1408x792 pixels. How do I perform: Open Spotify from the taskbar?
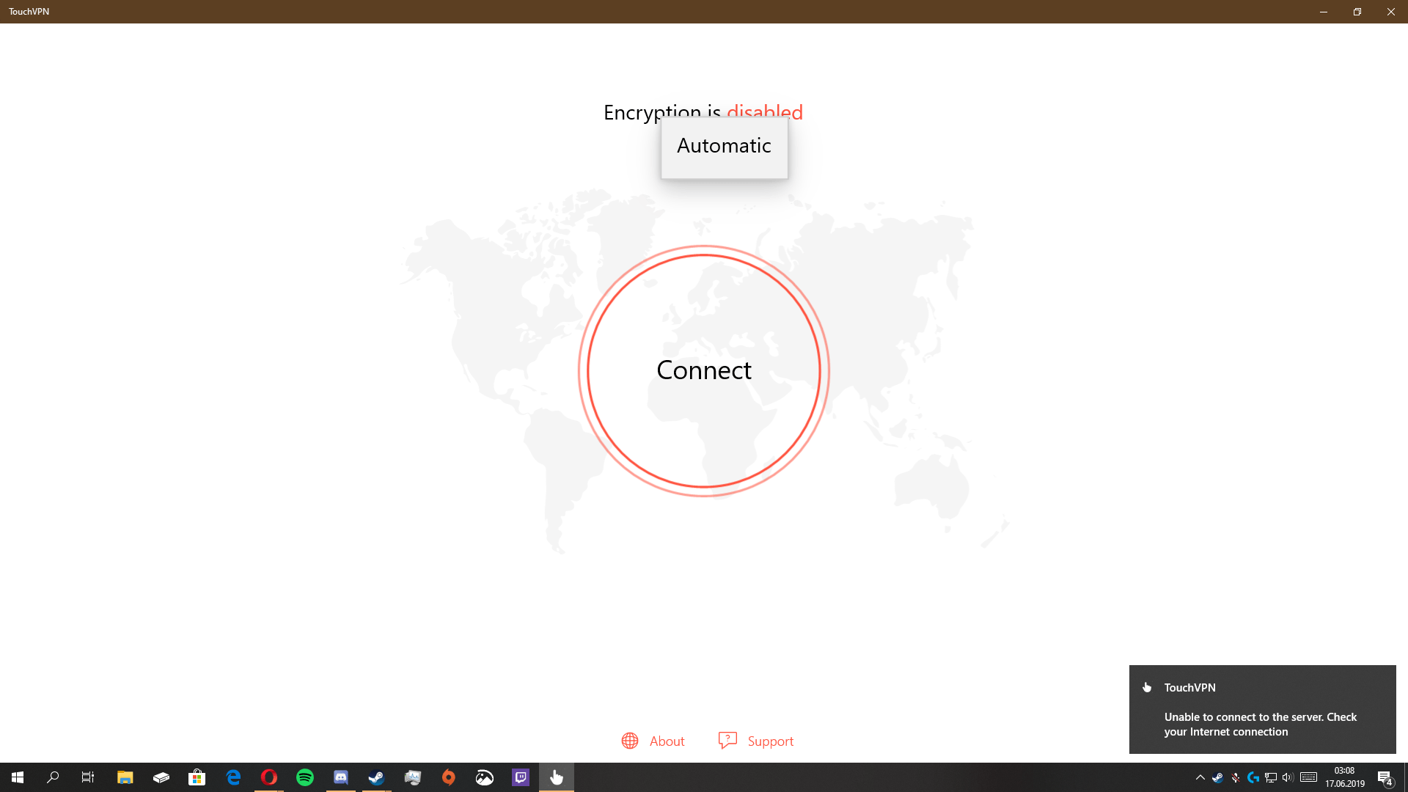(x=305, y=777)
